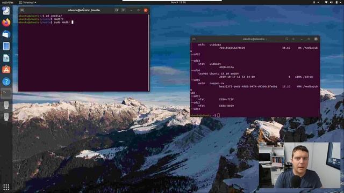This screenshot has height=193, width=344.
Task: Open Ubuntu Software from the dock
Action: point(6,70)
